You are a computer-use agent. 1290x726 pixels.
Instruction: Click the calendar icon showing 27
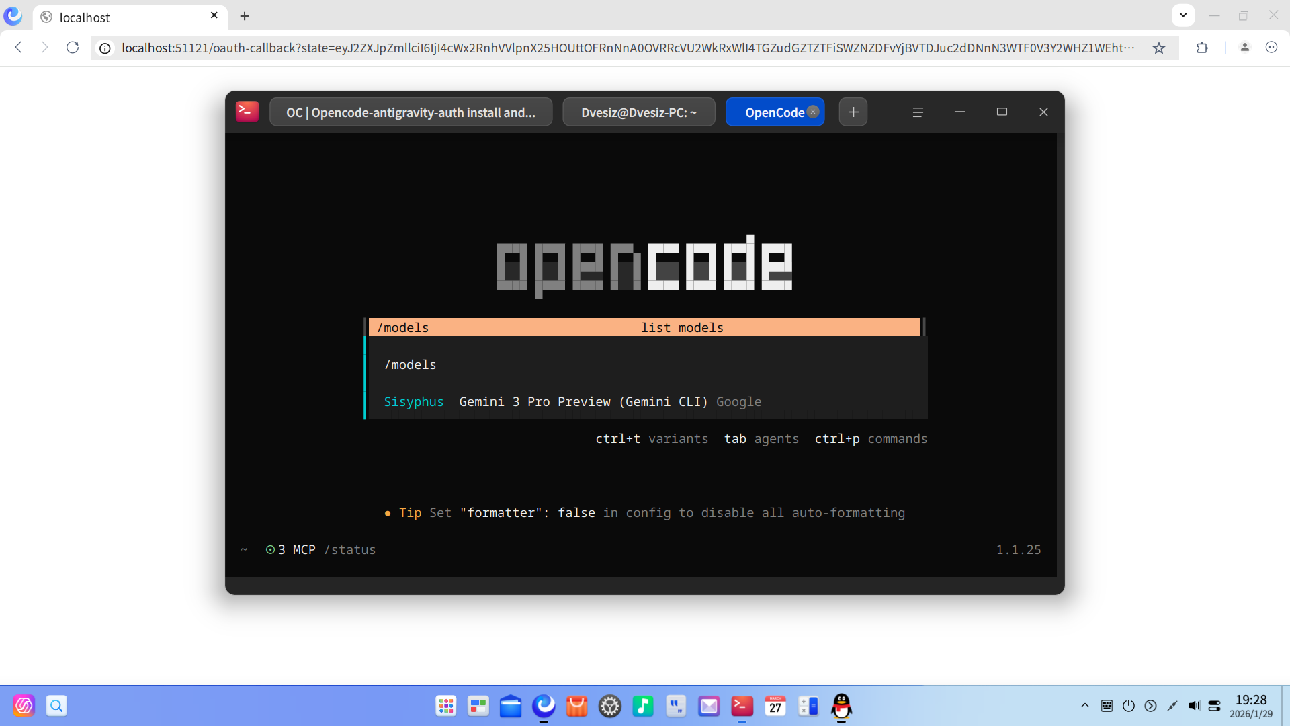775,706
